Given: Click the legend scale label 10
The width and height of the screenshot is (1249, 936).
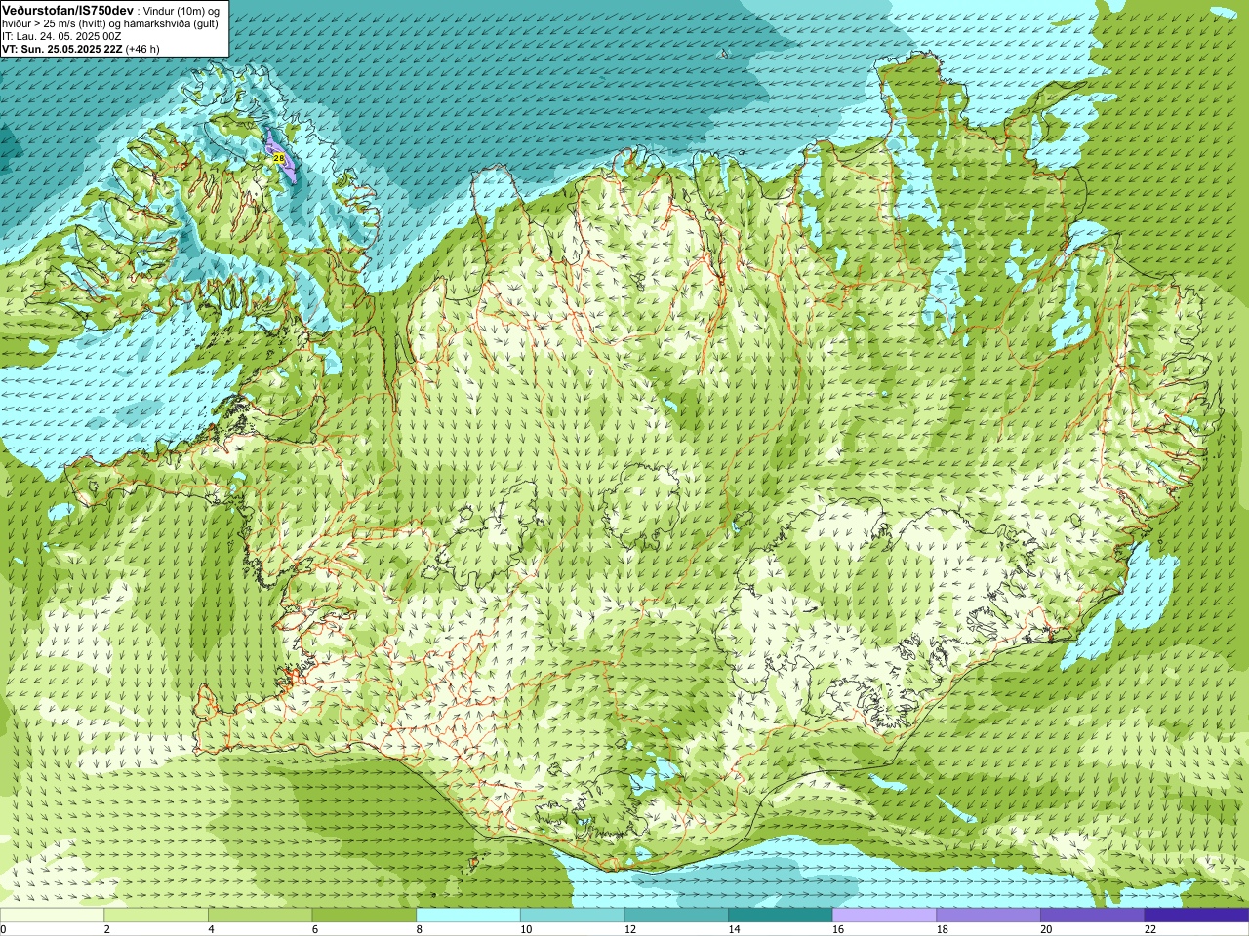Looking at the screenshot, I should point(526,930).
